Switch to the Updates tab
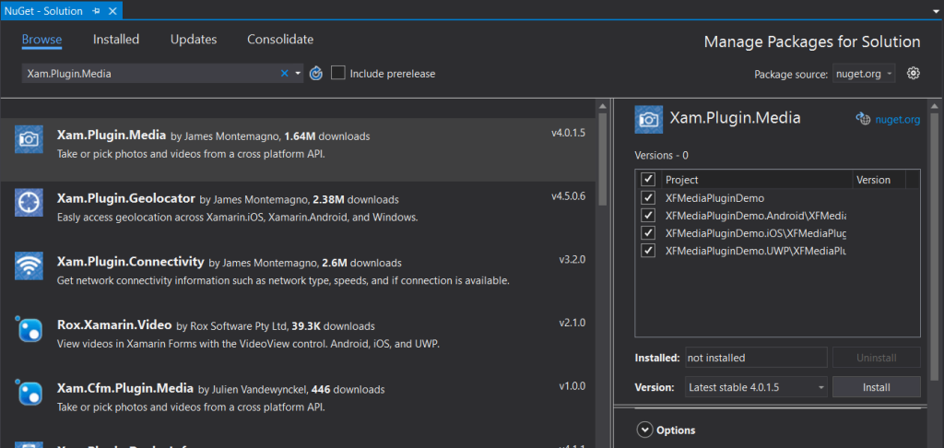Image resolution: width=944 pixels, height=448 pixels. pos(194,40)
